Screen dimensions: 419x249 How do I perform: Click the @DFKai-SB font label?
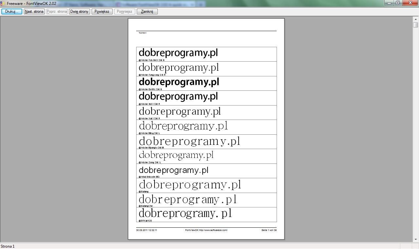pyautogui.click(x=145, y=221)
